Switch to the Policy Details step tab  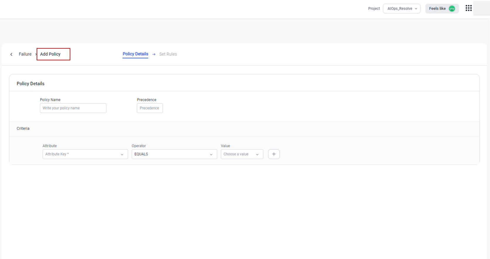[x=135, y=54]
